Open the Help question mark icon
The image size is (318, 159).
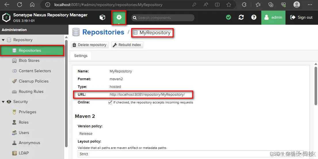pos(254,18)
